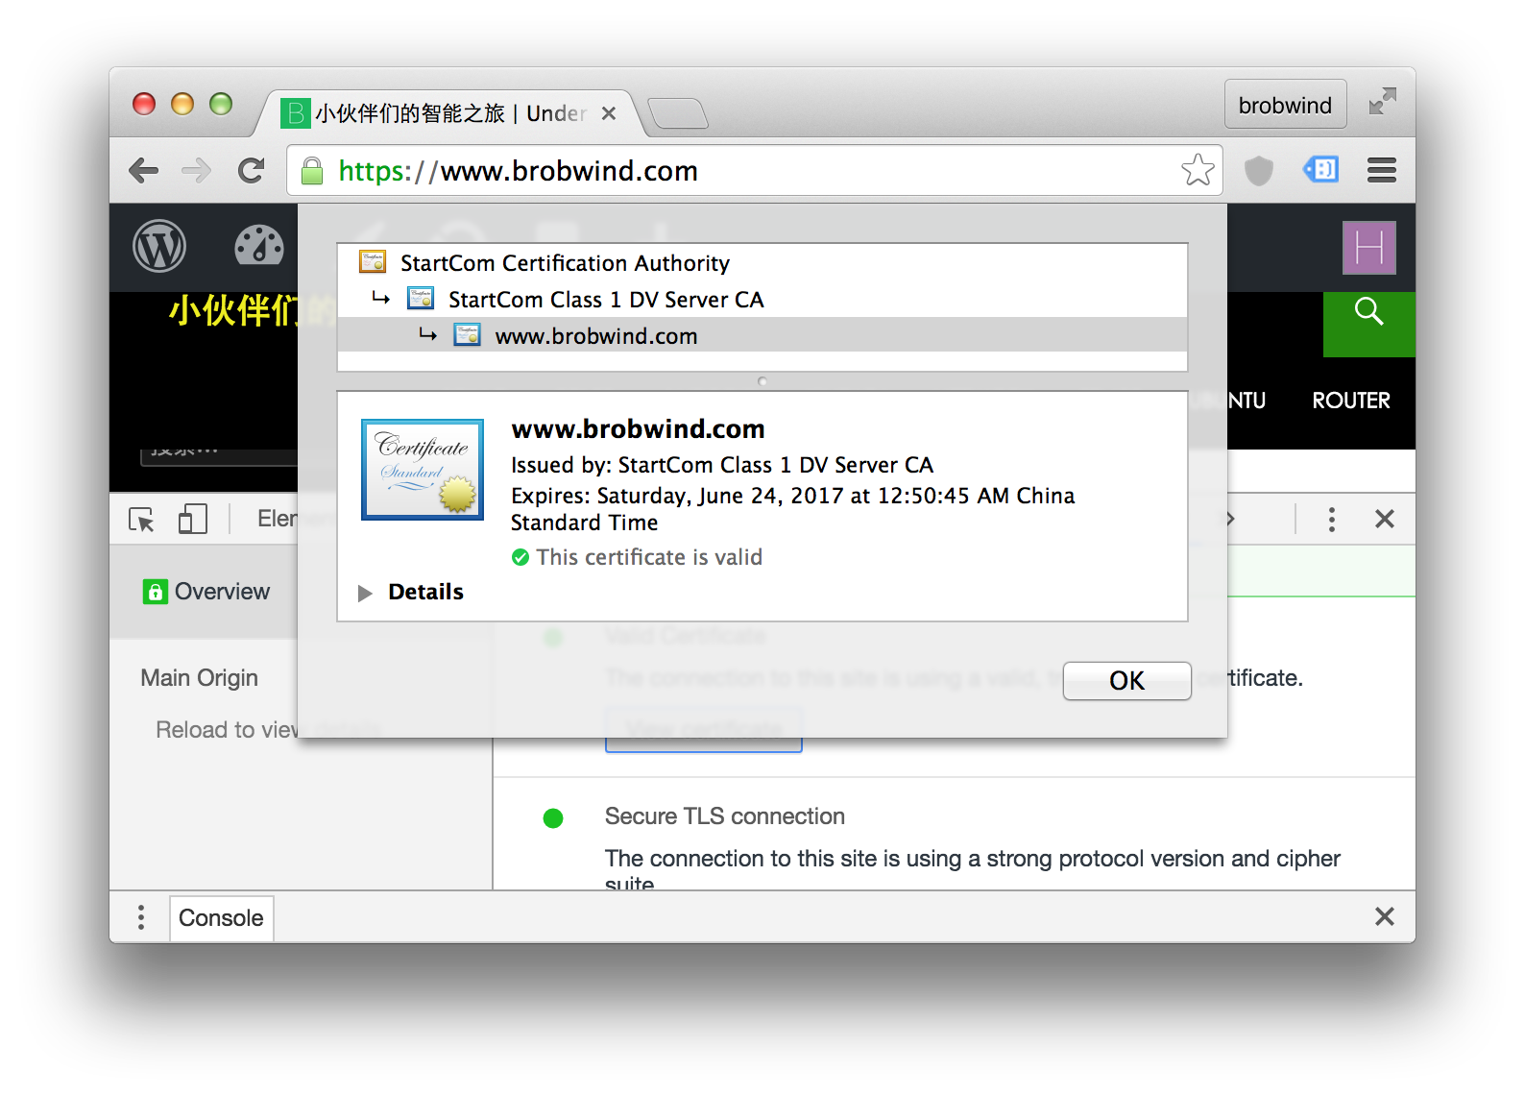Reload the page with the refresh icon
Image resolution: width=1525 pixels, height=1095 pixels.
(x=252, y=171)
